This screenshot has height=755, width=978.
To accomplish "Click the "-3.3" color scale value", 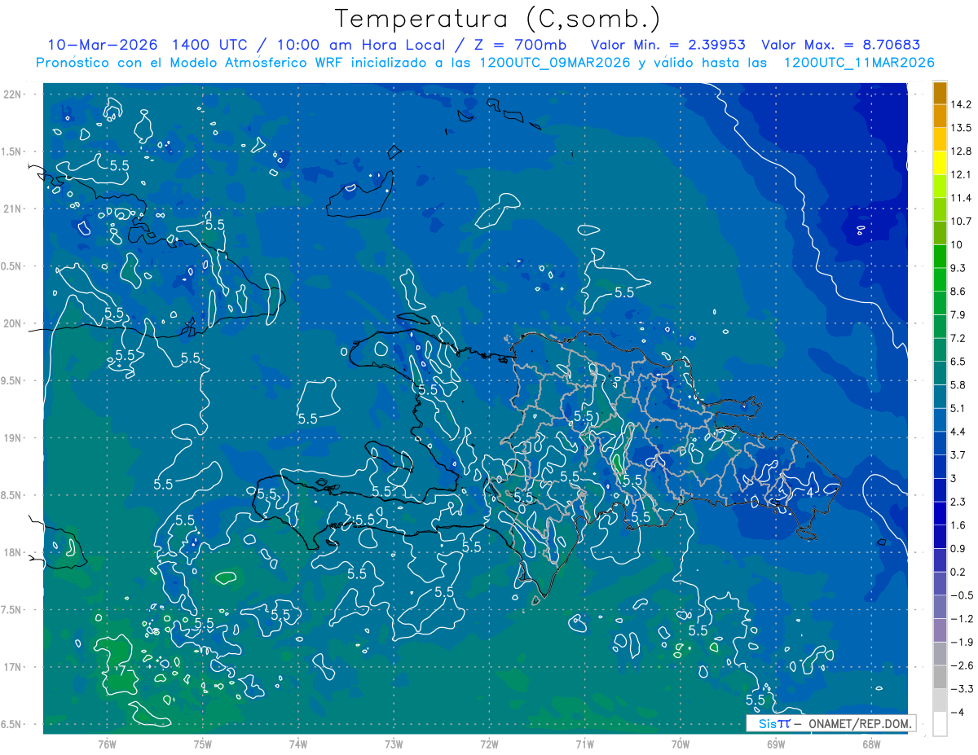I will 962,689.
